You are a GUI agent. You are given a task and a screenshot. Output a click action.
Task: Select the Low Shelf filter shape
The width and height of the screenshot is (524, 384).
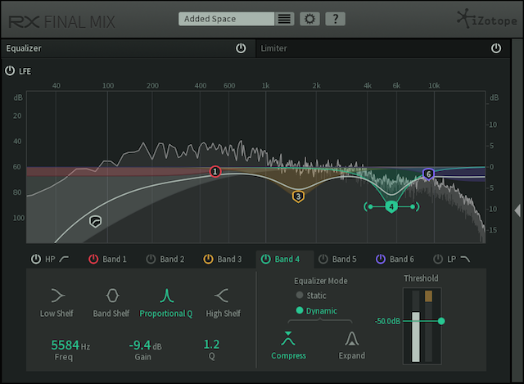[58, 296]
